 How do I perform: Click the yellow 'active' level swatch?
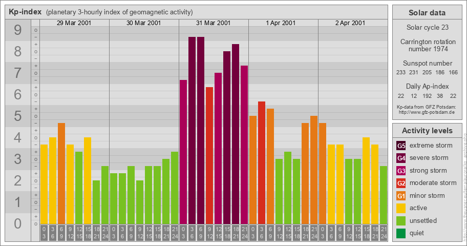coord(401,208)
